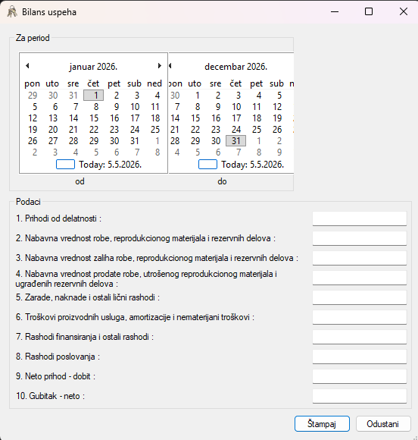Select January 24 in 'od' calendar
418x440 pixels.
135,130
